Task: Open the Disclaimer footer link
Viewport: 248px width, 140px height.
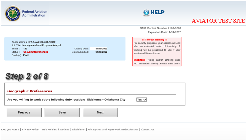Action: tap(78, 130)
